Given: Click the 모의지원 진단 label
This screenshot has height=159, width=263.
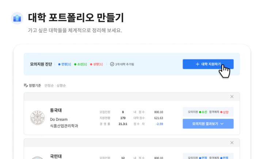Looking at the screenshot, I should tap(41, 64).
